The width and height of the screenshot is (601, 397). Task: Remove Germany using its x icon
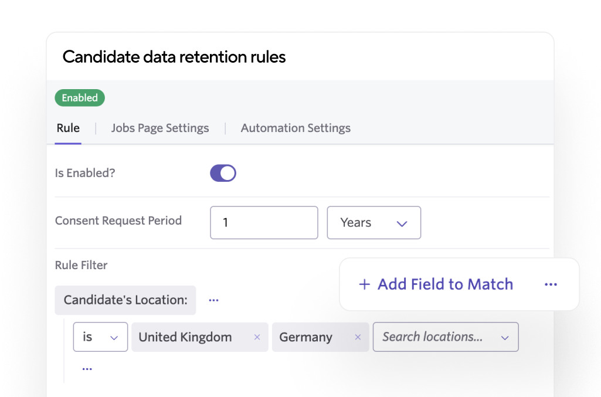pos(358,337)
